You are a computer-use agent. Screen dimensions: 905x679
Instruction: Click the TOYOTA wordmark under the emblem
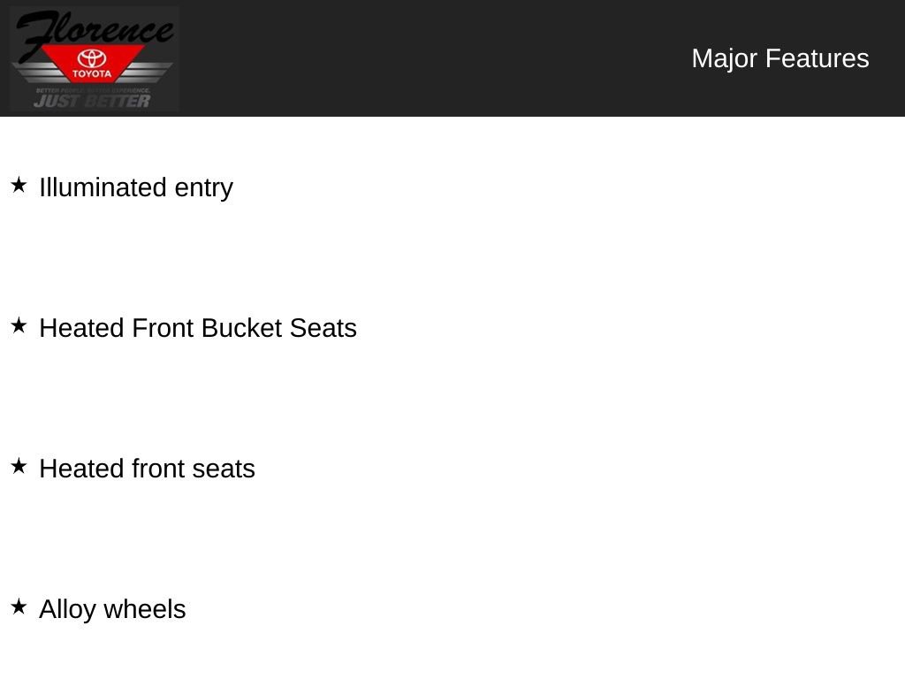coord(92,74)
